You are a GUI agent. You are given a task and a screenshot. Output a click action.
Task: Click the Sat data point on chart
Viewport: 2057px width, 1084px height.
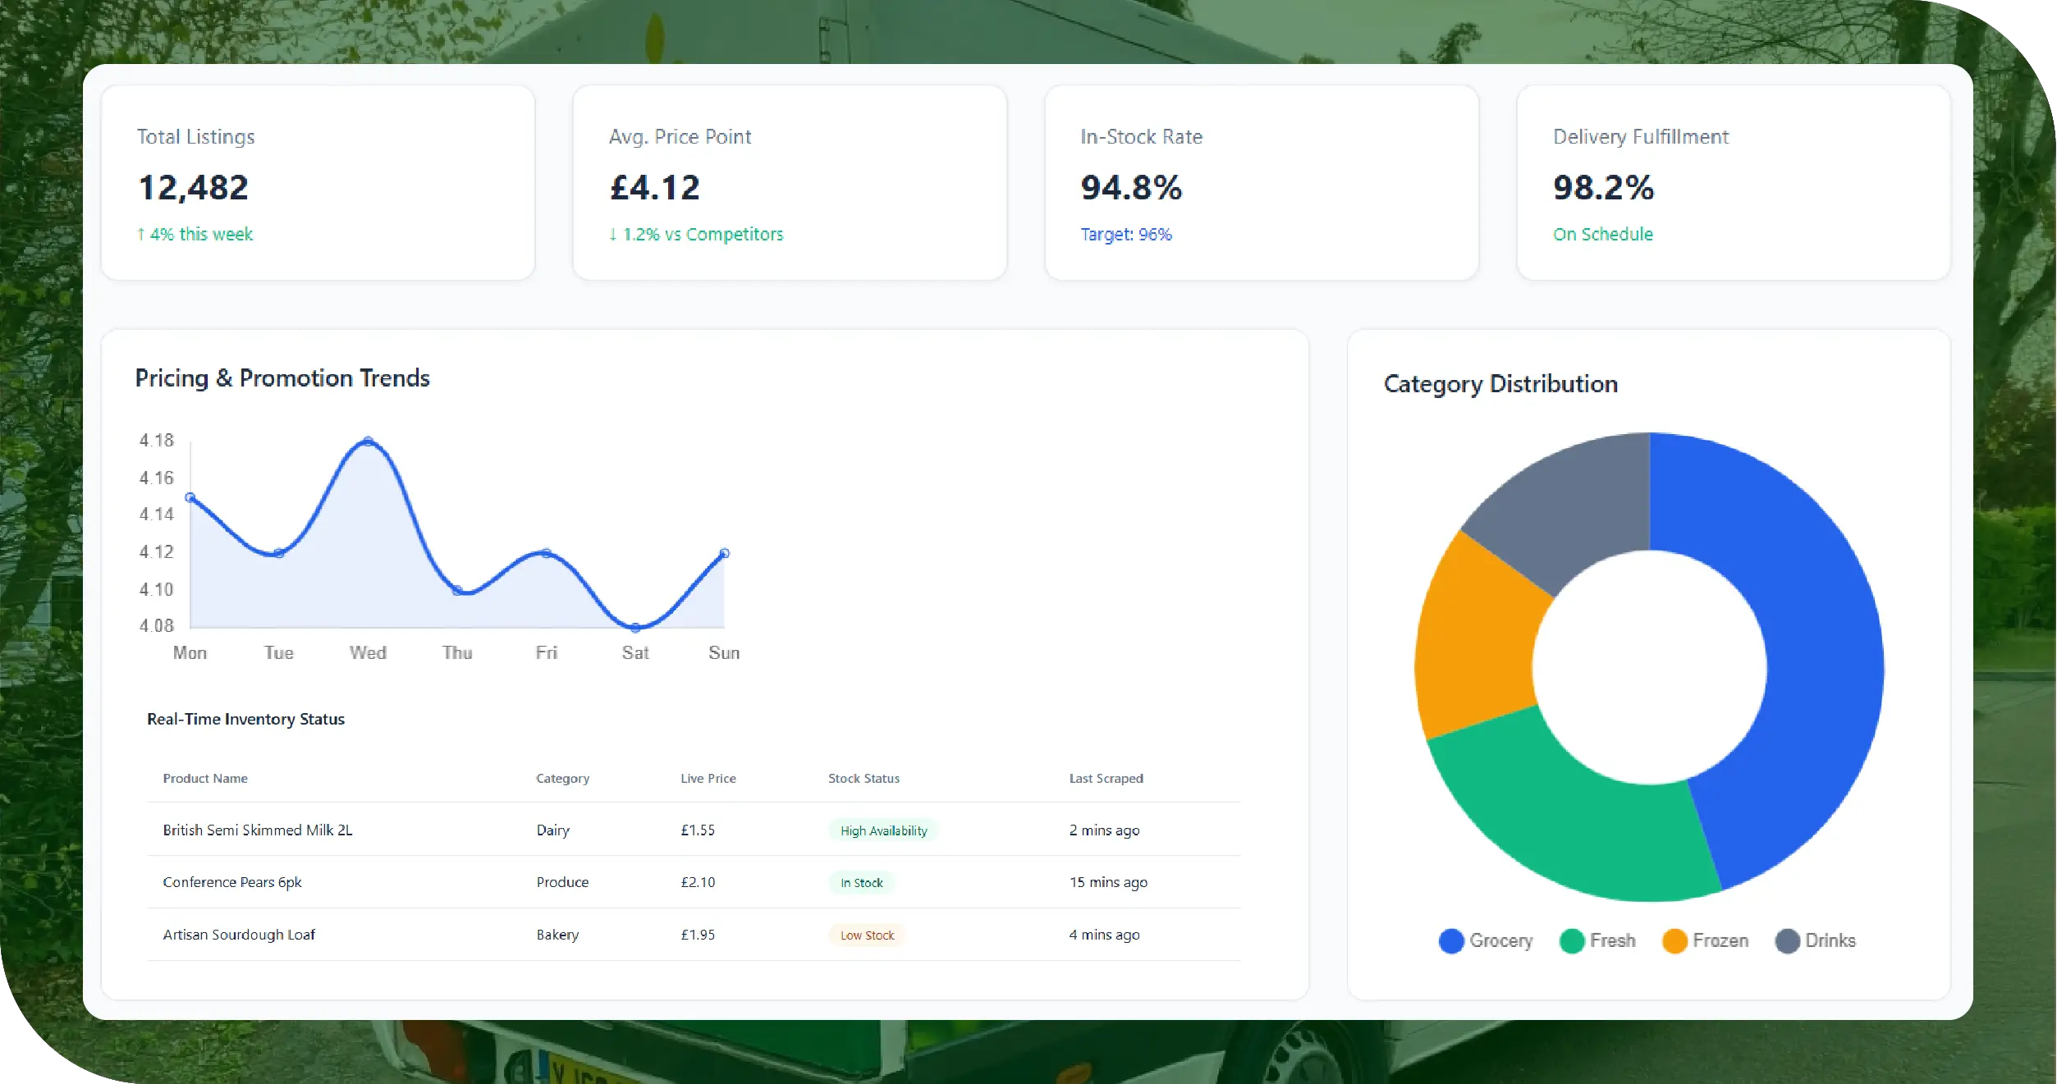pos(635,628)
